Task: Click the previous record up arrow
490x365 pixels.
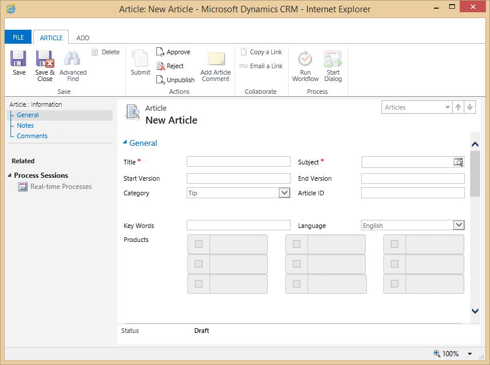Action: [458, 107]
